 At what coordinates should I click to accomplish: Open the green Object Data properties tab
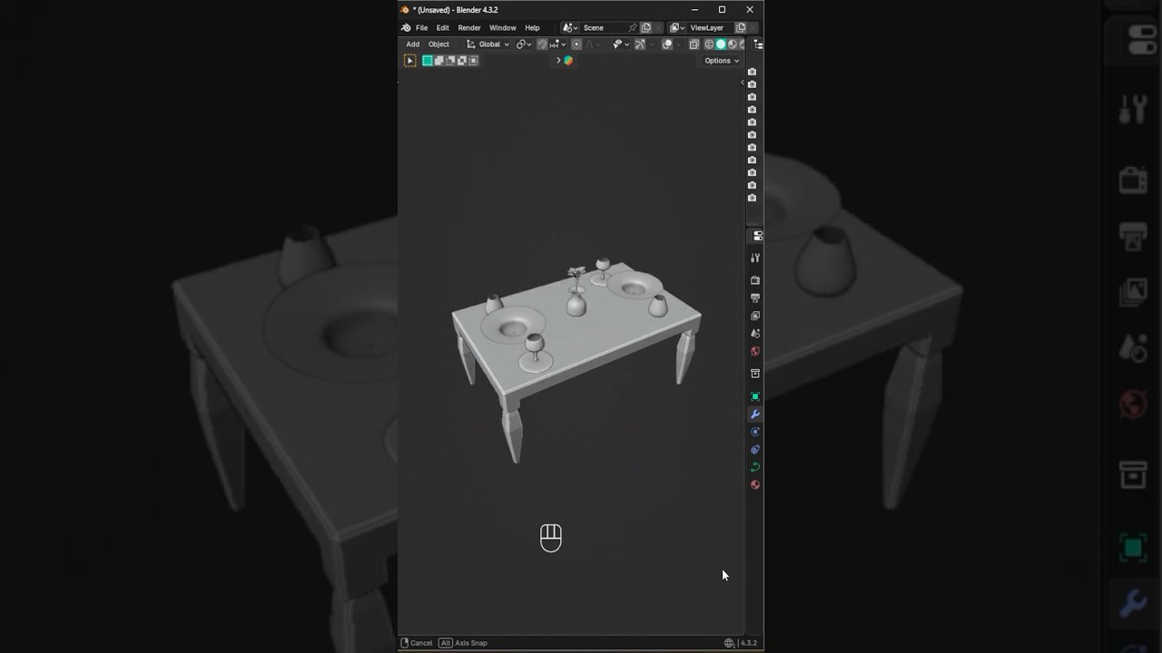754,467
